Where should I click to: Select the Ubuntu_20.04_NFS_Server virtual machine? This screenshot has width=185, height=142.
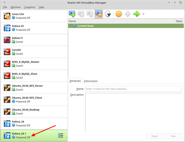34,88
